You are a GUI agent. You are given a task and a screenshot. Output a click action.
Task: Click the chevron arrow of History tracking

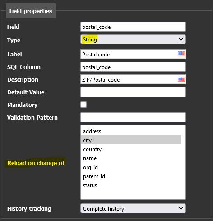point(181,208)
